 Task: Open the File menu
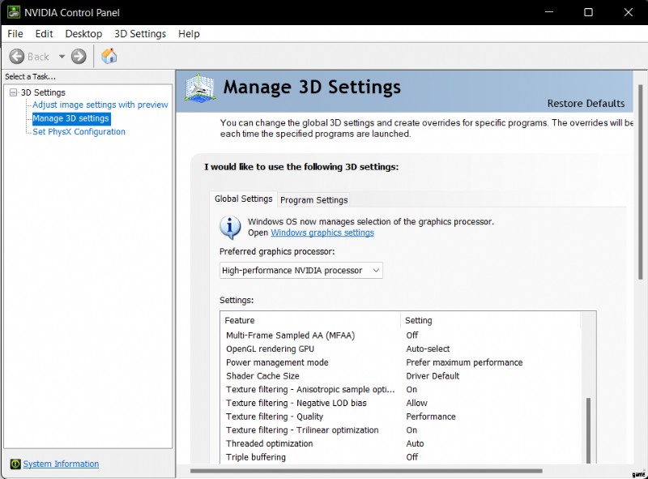[x=15, y=33]
